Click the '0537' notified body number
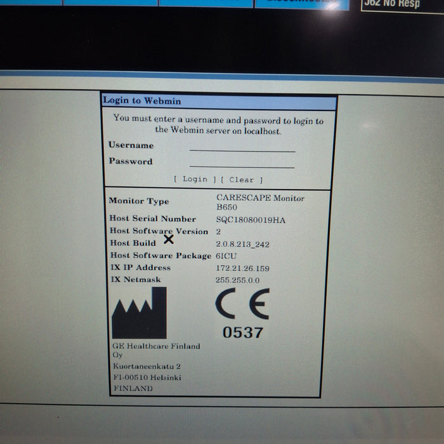 [243, 332]
